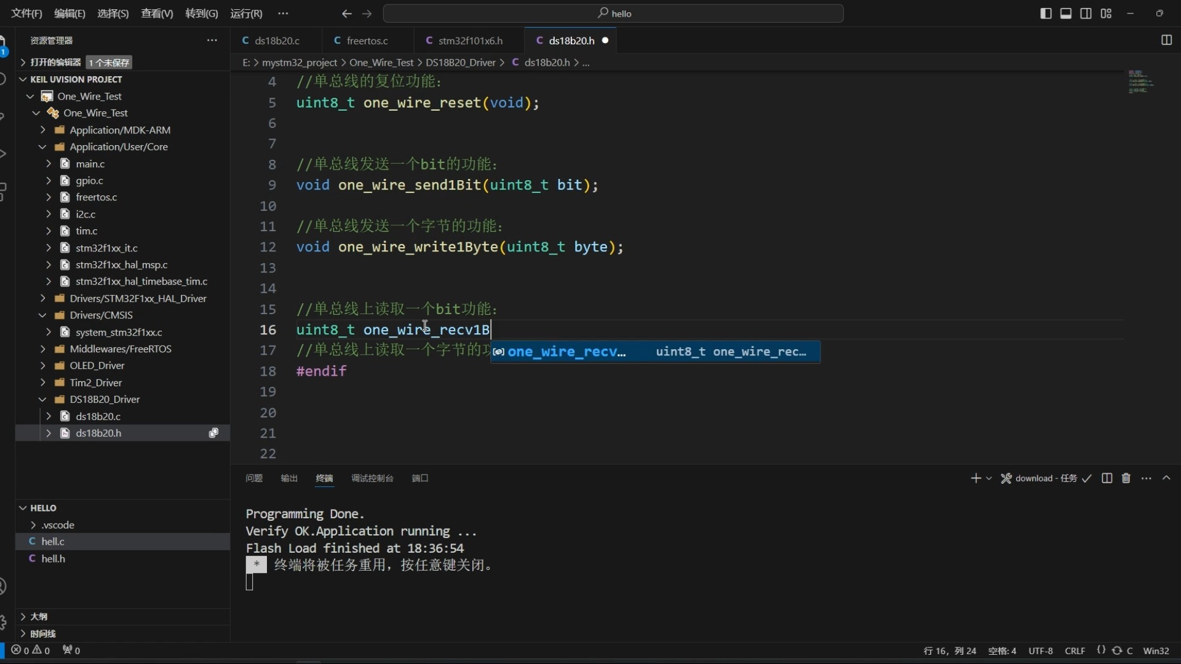
Task: Toggle the primary sidebar layout icon
Action: [1046, 14]
